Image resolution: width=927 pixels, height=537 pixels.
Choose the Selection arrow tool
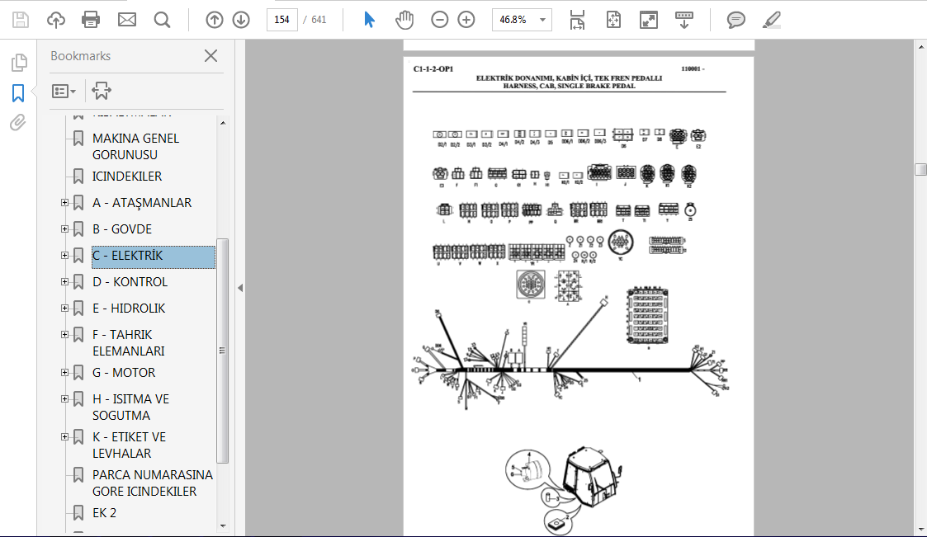click(370, 20)
